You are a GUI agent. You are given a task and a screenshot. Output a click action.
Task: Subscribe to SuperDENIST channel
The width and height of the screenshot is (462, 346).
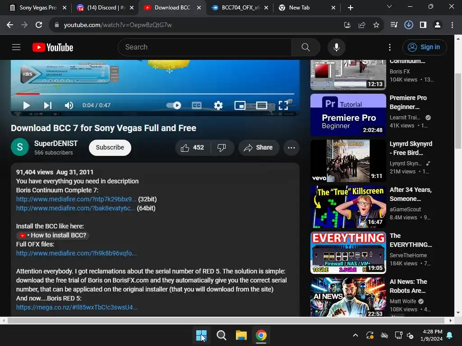pyautogui.click(x=110, y=147)
